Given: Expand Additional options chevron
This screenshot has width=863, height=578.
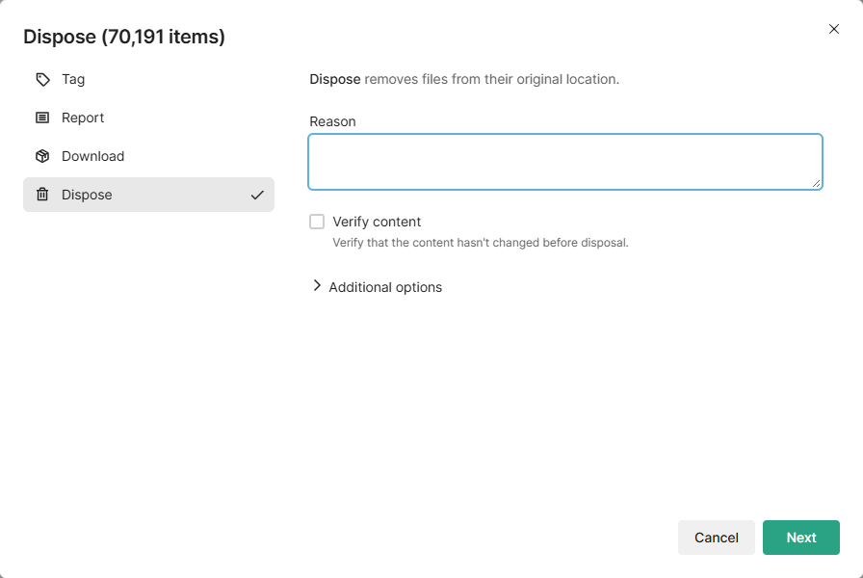Looking at the screenshot, I should click(x=317, y=285).
